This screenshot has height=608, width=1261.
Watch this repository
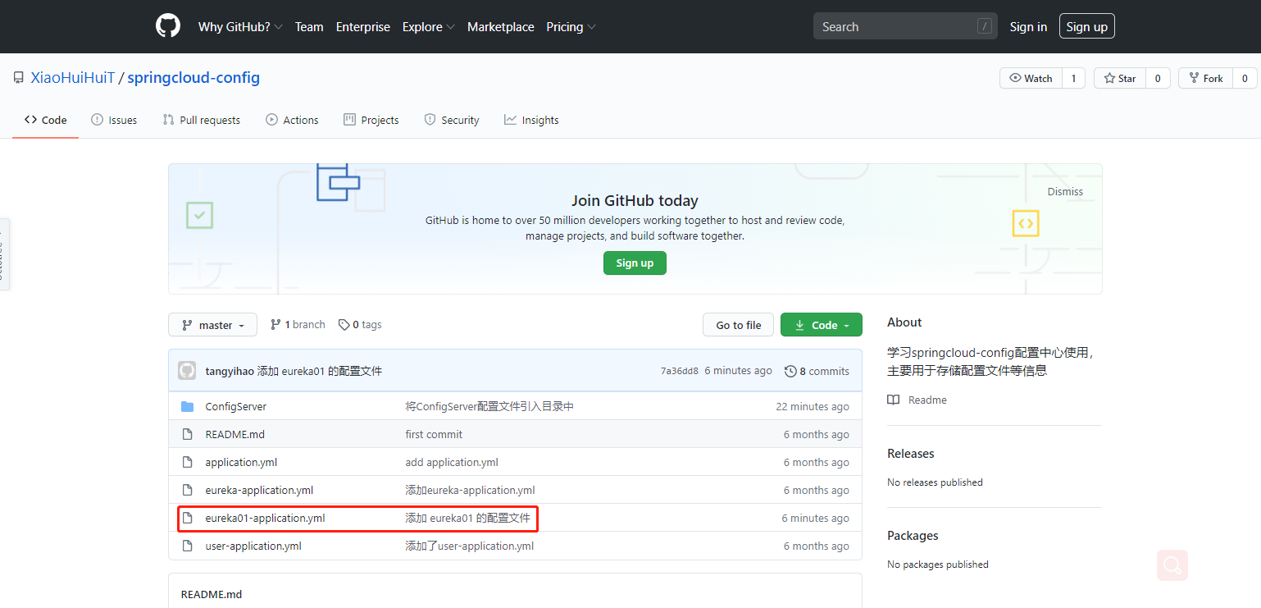[x=1031, y=78]
